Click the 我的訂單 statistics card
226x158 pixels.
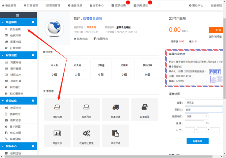tap(148, 69)
